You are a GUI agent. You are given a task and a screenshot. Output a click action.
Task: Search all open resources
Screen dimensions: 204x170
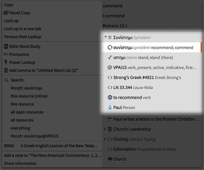tap(27, 112)
